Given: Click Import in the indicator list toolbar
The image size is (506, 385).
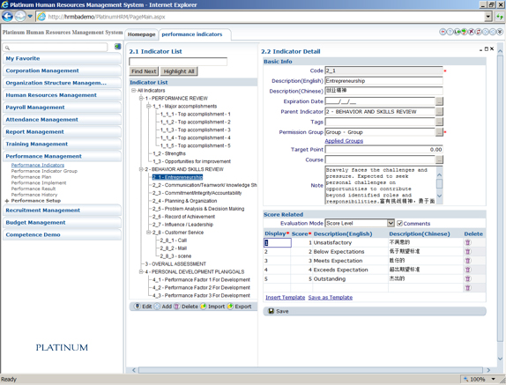Looking at the screenshot, I should [212, 307].
